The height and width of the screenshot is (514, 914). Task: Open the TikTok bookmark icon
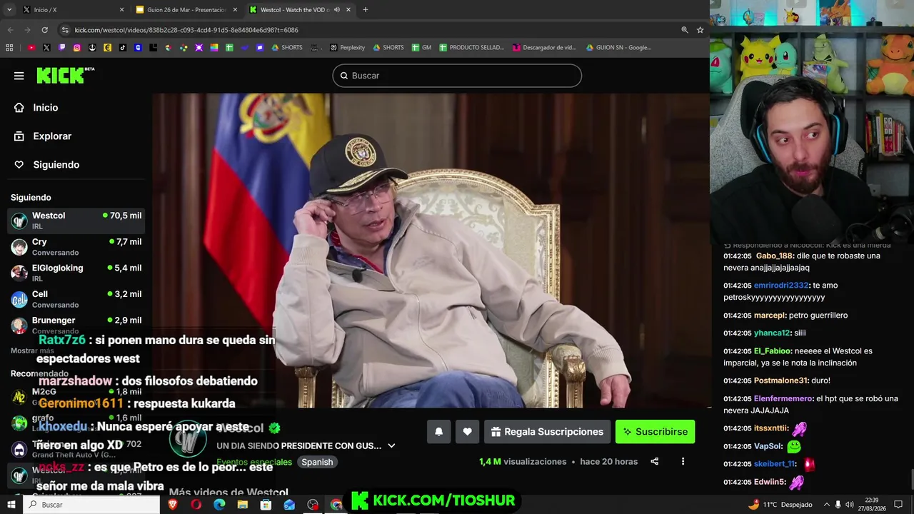[x=123, y=48]
